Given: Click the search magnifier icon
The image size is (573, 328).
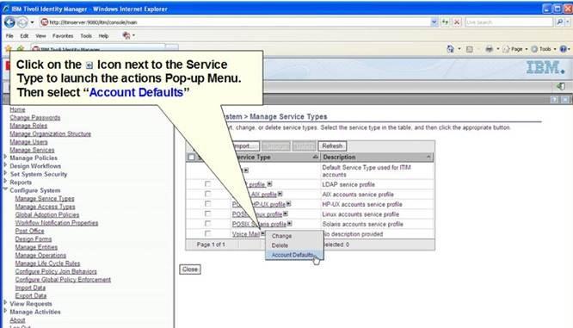Looking at the screenshot, I should click(559, 22).
